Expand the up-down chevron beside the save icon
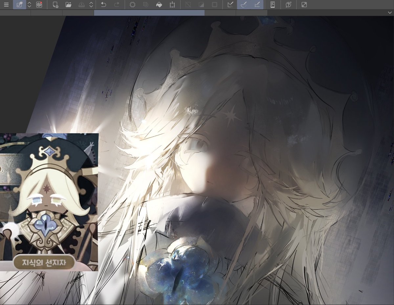This screenshot has height=305, width=394. [x=91, y=5]
